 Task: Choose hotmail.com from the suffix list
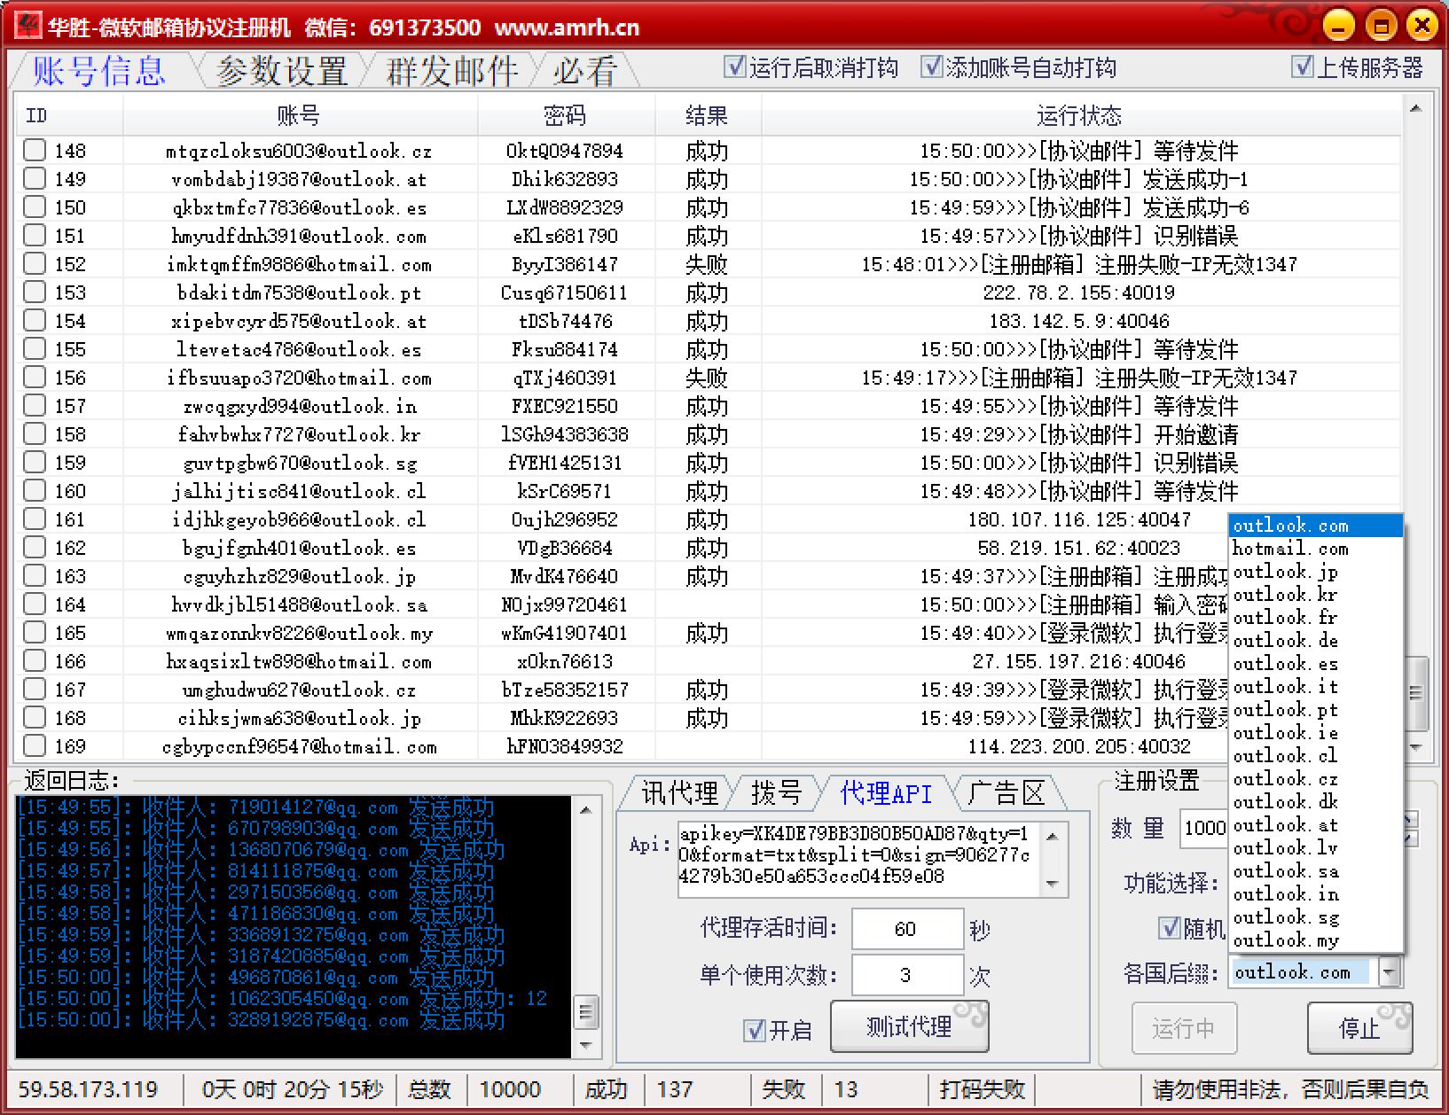point(1316,549)
